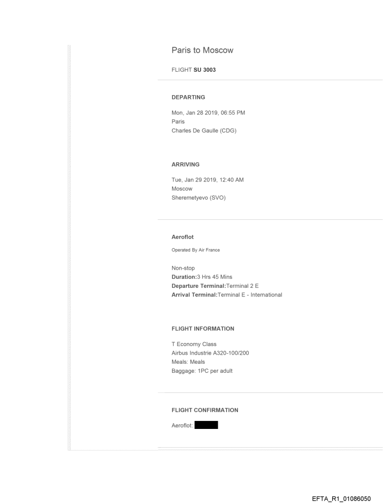Image resolution: width=383 pixels, height=503 pixels.
Task: Click Charles De Gaulle (CDG) airport text
Action: 204,131
